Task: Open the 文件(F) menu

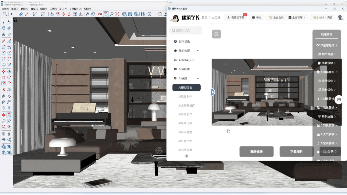Action: point(5,9)
